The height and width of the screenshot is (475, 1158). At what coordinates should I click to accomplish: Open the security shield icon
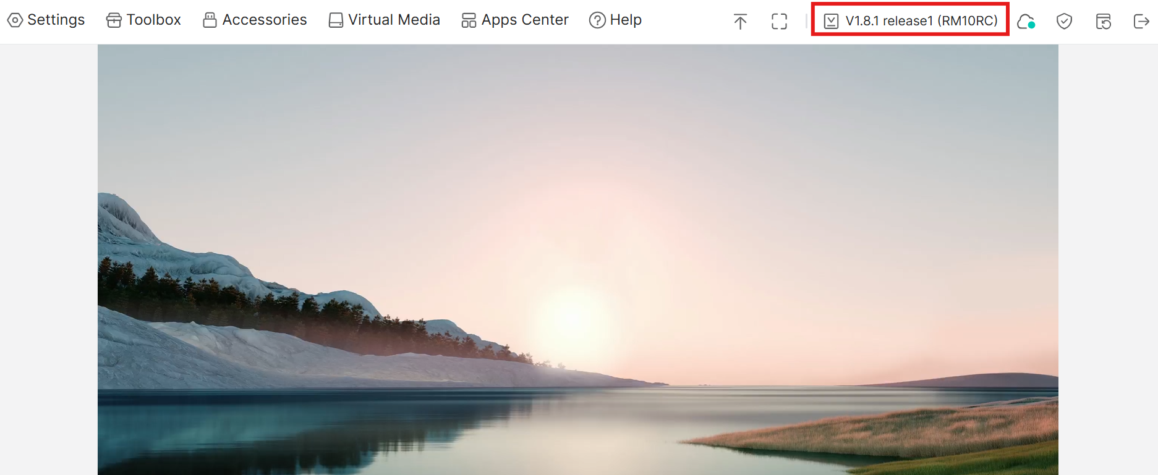tap(1064, 22)
